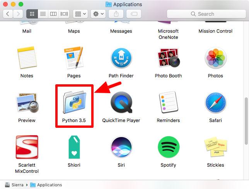Switch to icon view
249x189 pixels.
[x=32, y=14]
